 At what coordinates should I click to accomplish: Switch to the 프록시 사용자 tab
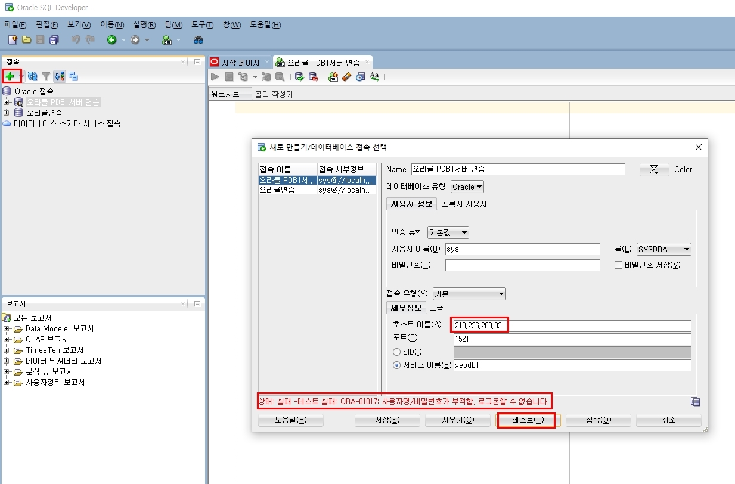464,204
